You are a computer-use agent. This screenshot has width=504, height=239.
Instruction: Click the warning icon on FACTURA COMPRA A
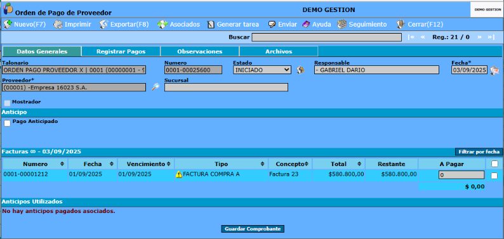coord(179,174)
